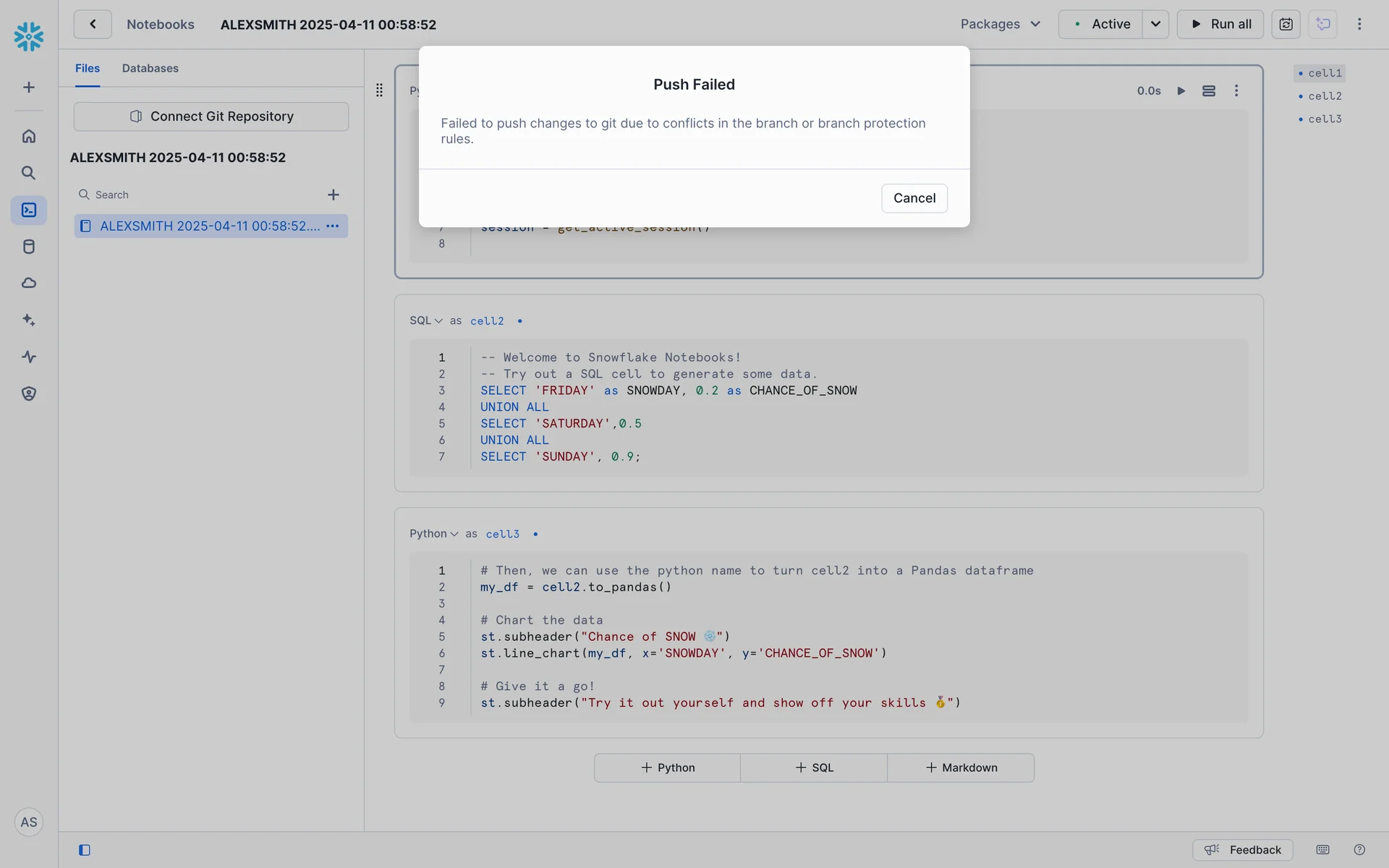Open the notebook file's three-dot menu

coord(333,226)
